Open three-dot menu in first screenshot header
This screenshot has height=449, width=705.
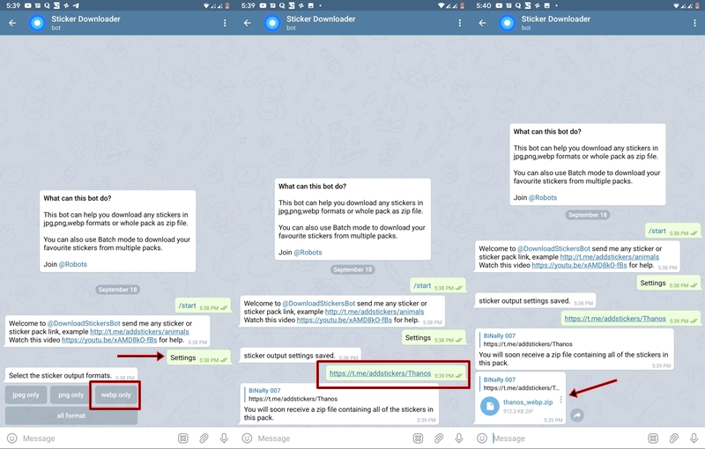(225, 23)
